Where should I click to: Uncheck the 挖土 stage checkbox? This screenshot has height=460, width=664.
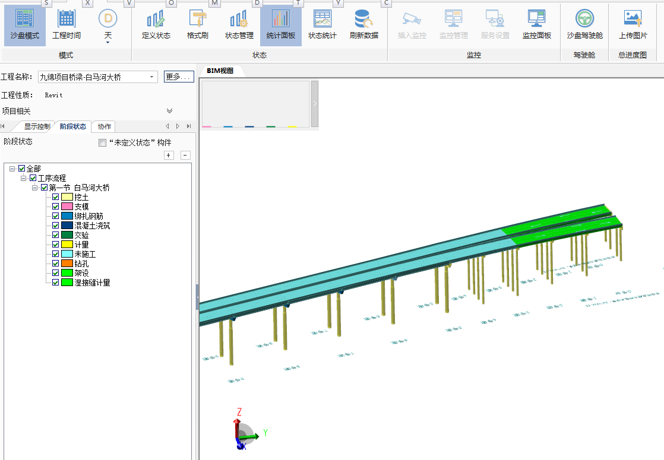point(55,197)
